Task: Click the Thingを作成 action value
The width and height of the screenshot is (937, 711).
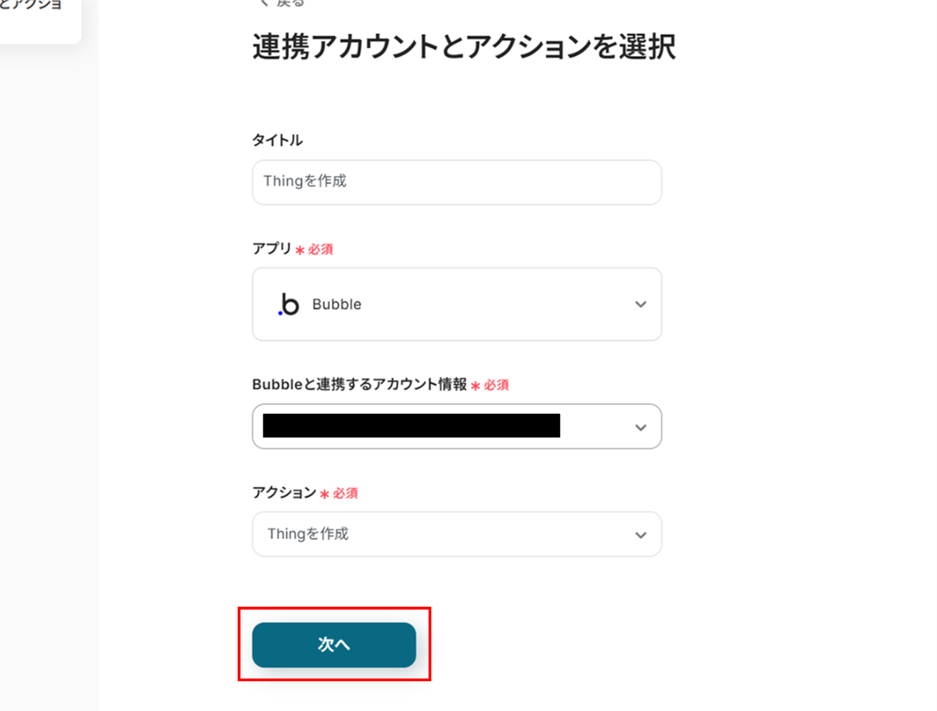Action: click(x=308, y=534)
